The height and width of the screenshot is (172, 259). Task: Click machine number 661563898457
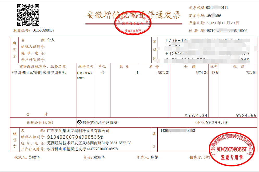point(43,30)
